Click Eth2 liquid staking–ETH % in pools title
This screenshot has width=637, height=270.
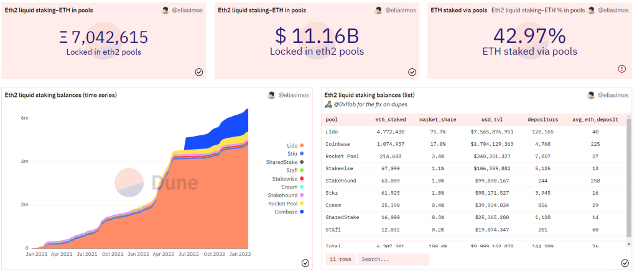tap(538, 11)
